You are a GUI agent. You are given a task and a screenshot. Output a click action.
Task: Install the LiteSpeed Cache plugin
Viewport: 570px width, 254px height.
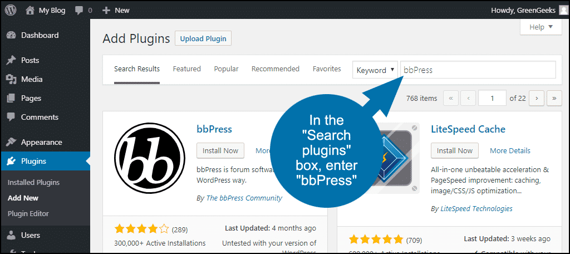tap(455, 150)
